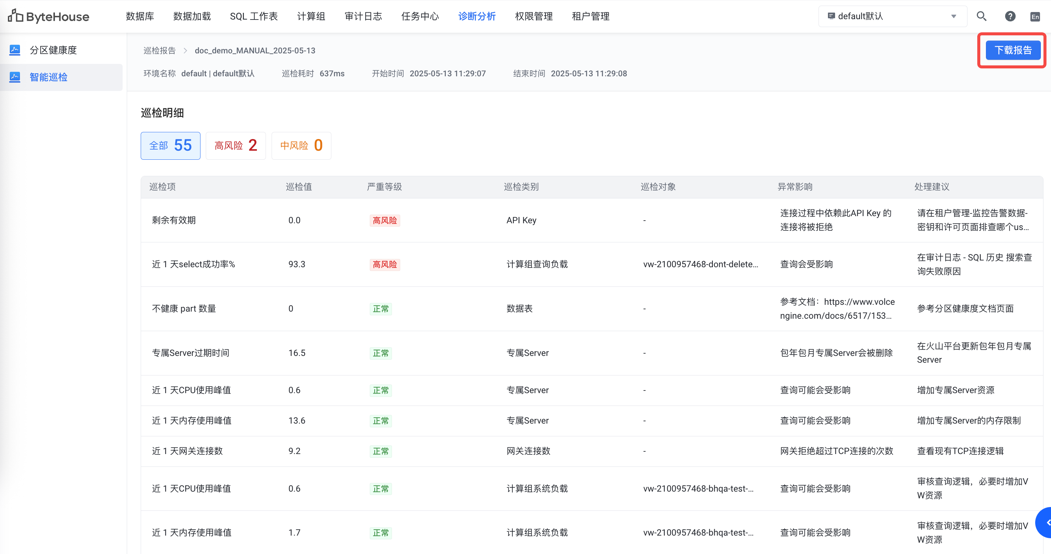Click the value 13.6
Image resolution: width=1051 pixels, height=554 pixels.
(297, 421)
